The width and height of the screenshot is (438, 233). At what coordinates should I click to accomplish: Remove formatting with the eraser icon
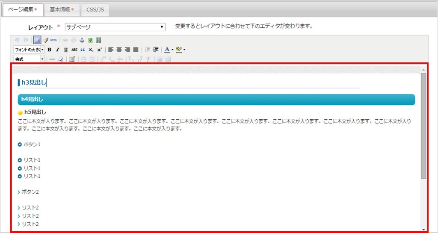[61, 59]
